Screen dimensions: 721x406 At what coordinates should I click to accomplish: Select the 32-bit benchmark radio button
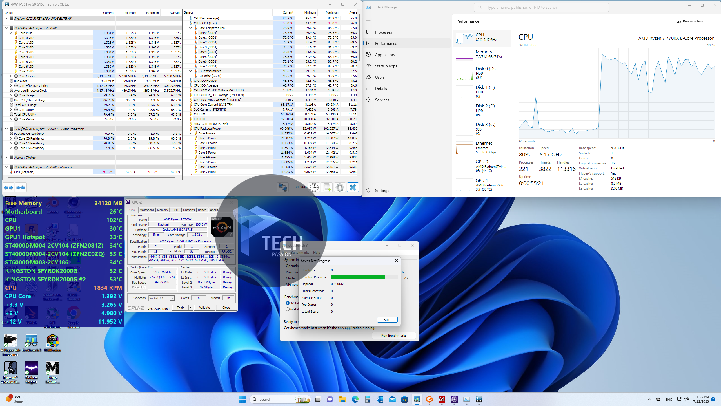tap(288, 303)
